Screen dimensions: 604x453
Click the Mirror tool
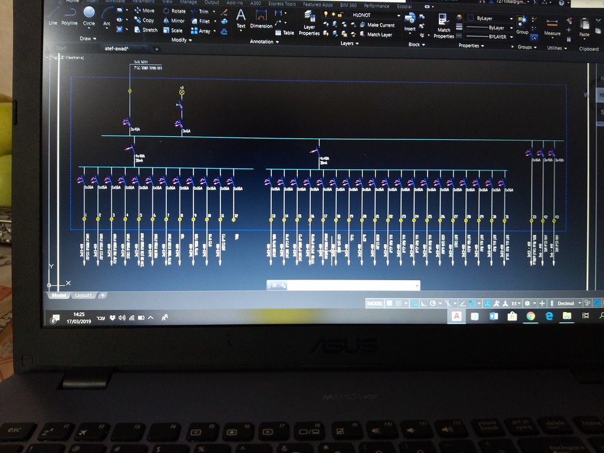tap(174, 21)
